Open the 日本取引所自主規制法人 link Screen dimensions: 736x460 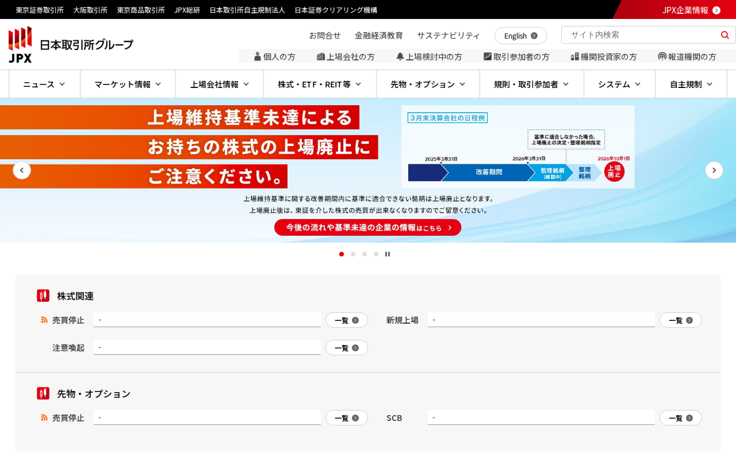click(x=247, y=10)
